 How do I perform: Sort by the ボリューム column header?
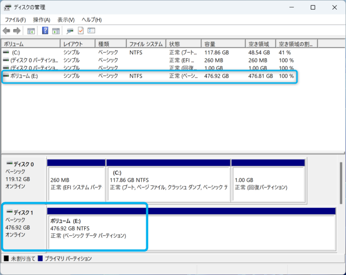(x=30, y=44)
